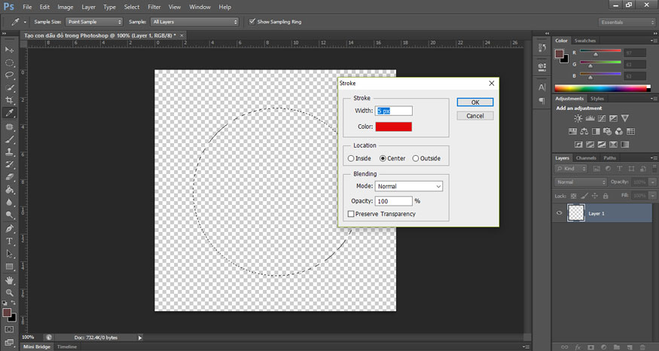Screen dimensions: 659x351
Task: Open the Sample Size dropdown
Action: pos(93,22)
